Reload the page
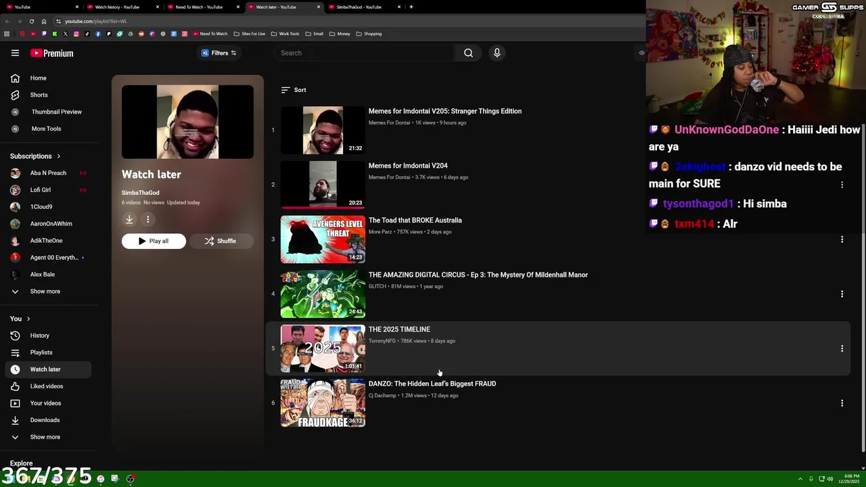Screen dimensions: 866x487 pos(31,21)
